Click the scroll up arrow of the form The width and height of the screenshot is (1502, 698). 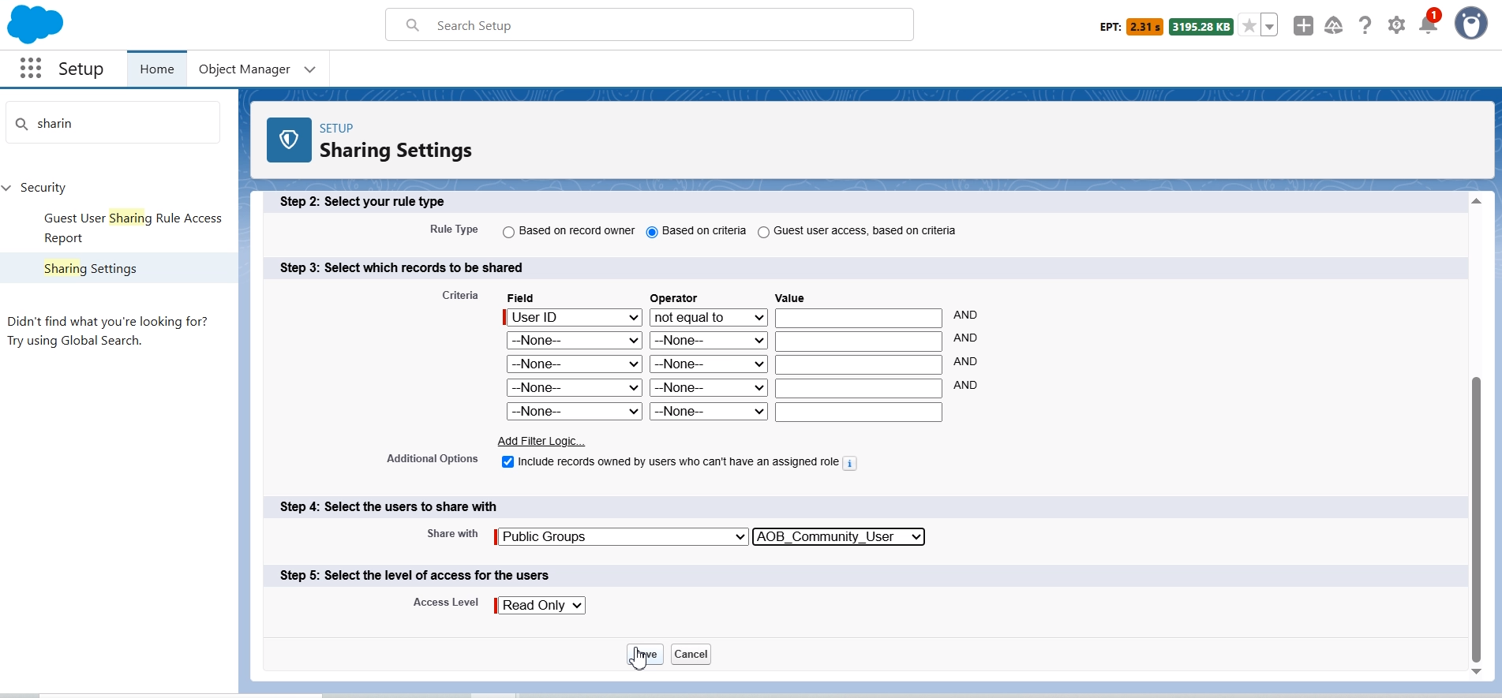click(x=1476, y=202)
